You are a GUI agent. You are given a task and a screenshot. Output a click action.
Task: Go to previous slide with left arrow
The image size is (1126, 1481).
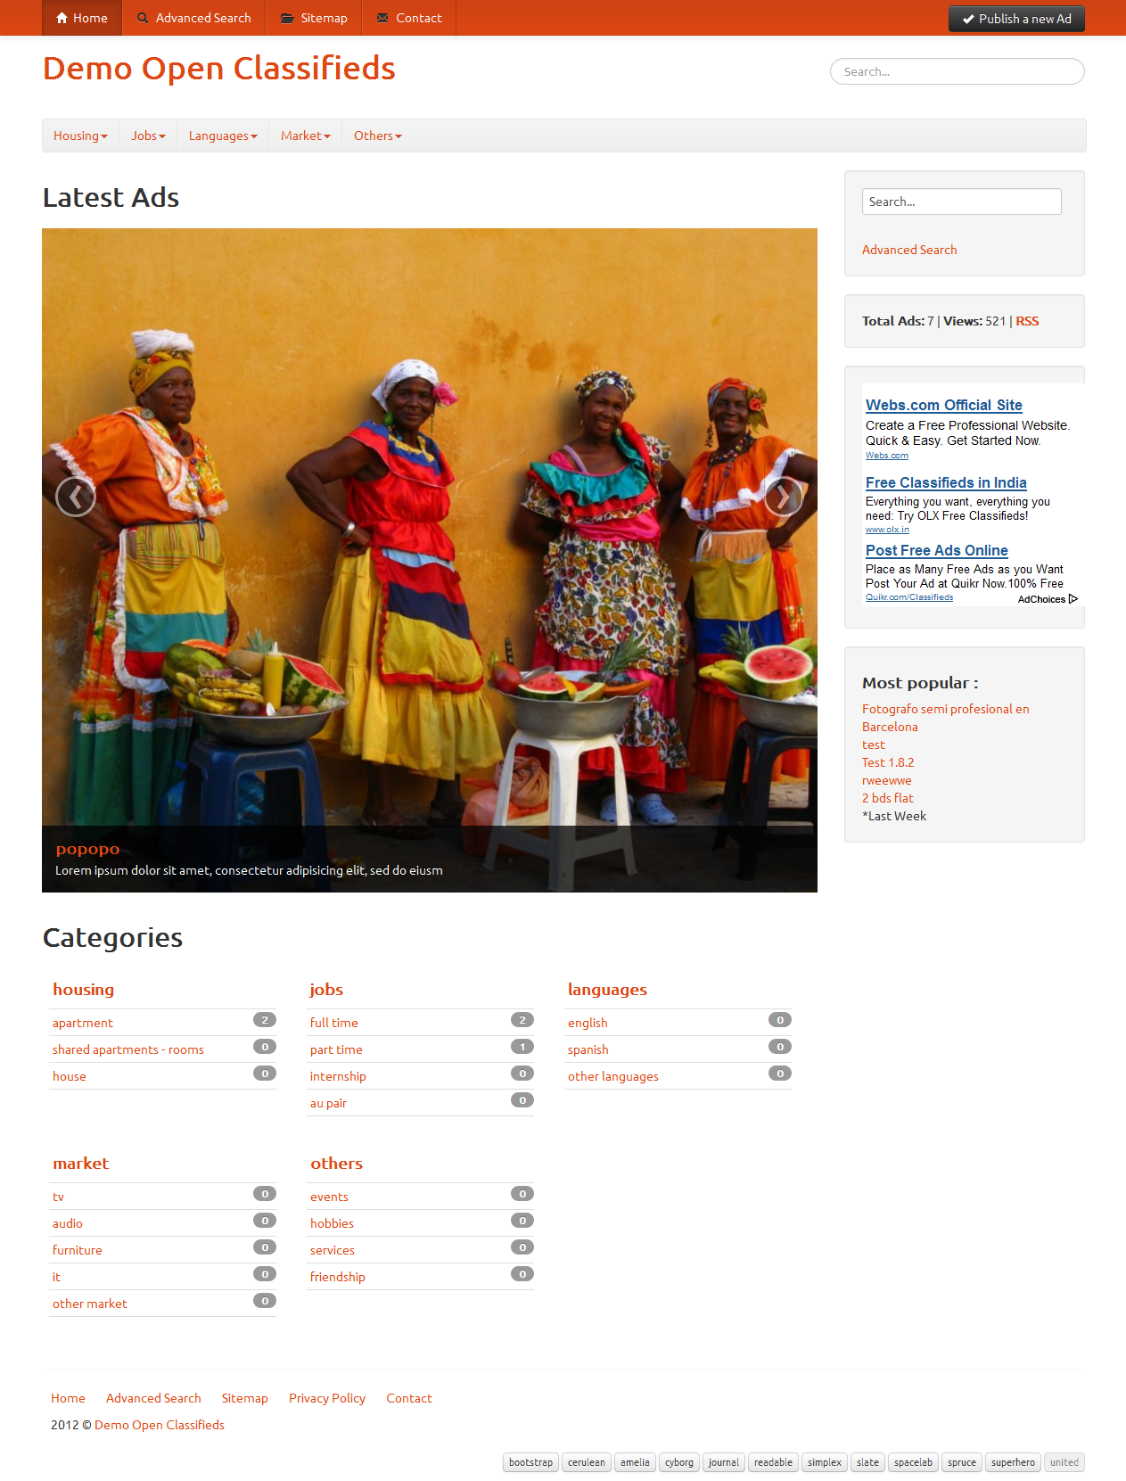click(76, 498)
